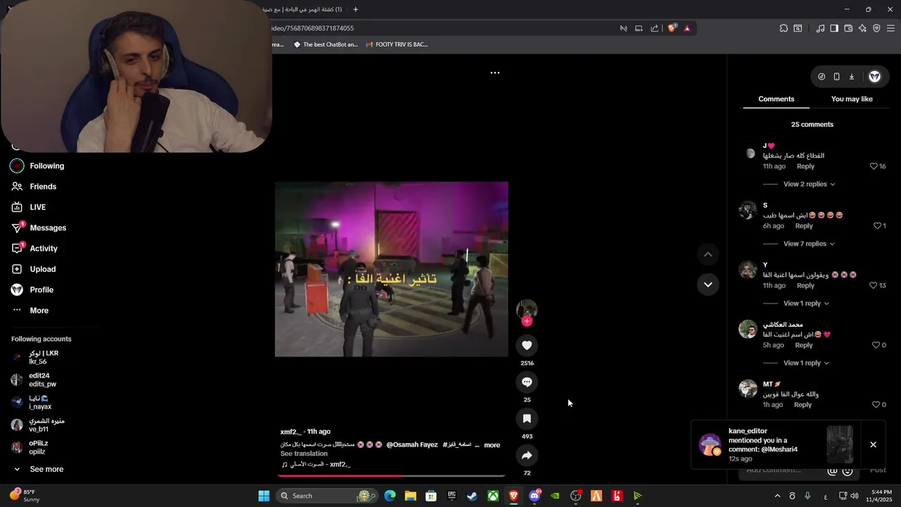The width and height of the screenshot is (901, 507).
Task: Like the comment by J with 16 likes
Action: point(874,166)
